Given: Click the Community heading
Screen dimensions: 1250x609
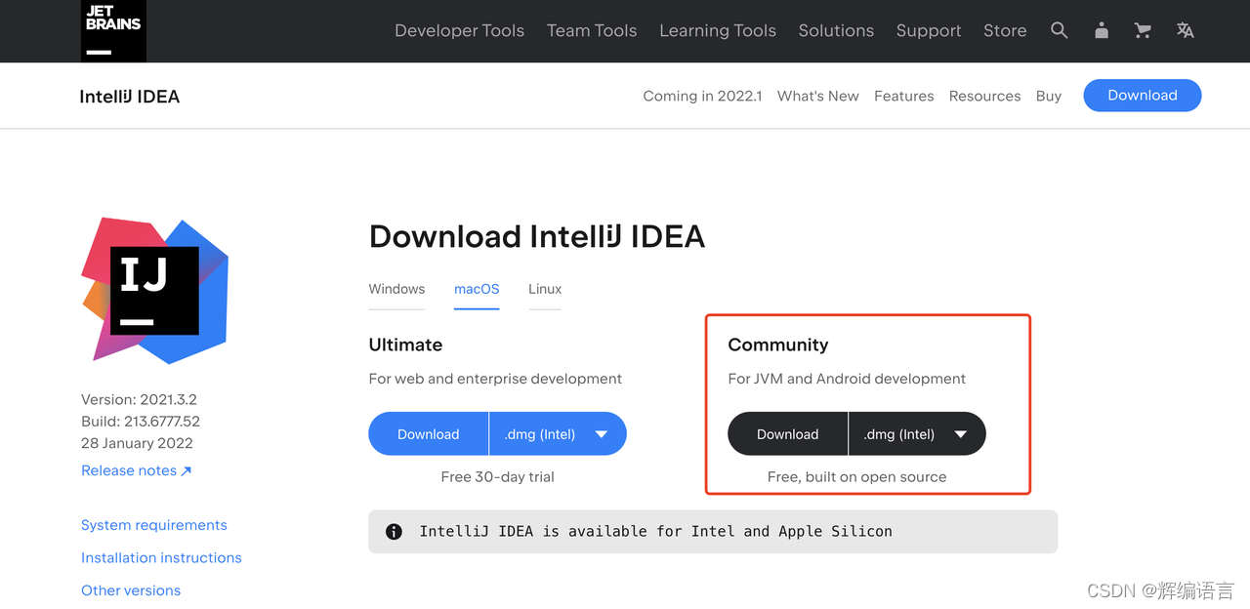Looking at the screenshot, I should point(778,345).
